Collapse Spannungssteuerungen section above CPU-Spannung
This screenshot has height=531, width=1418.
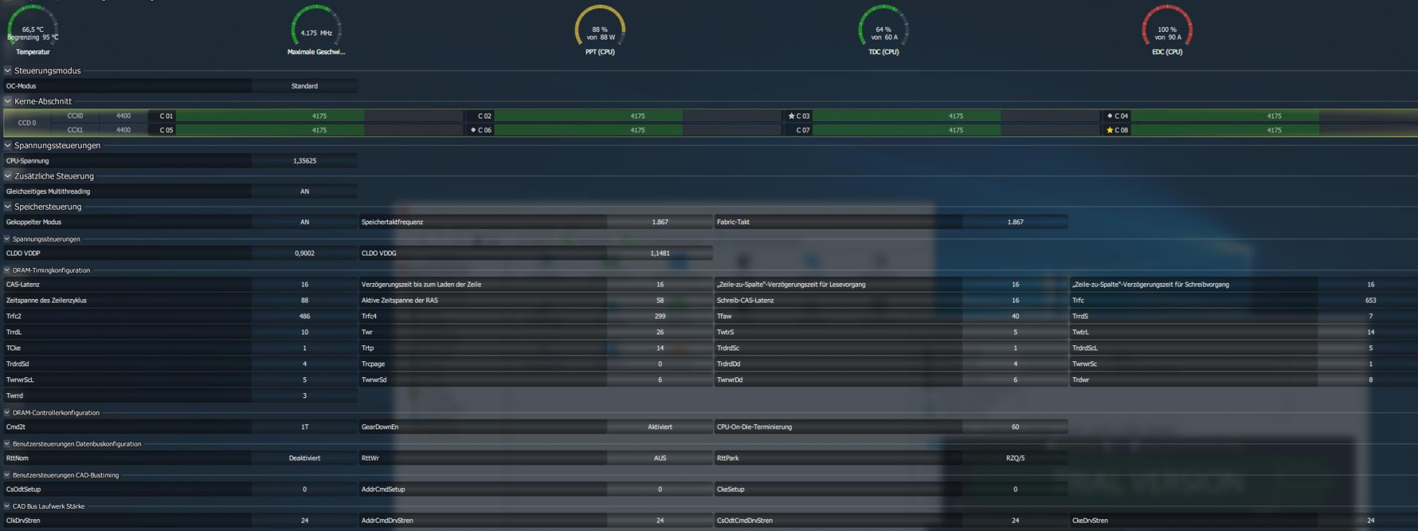8,145
